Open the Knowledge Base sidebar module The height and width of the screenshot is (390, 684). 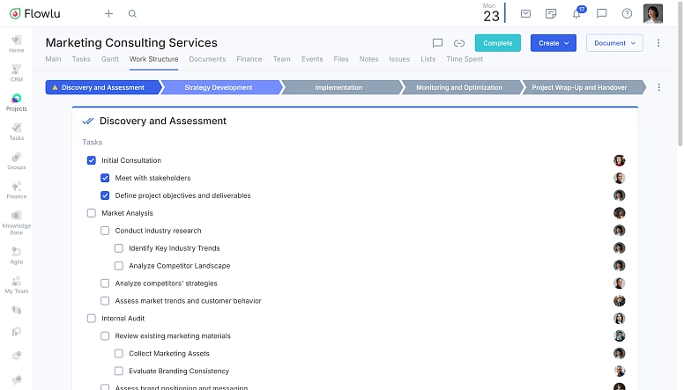[x=17, y=222]
